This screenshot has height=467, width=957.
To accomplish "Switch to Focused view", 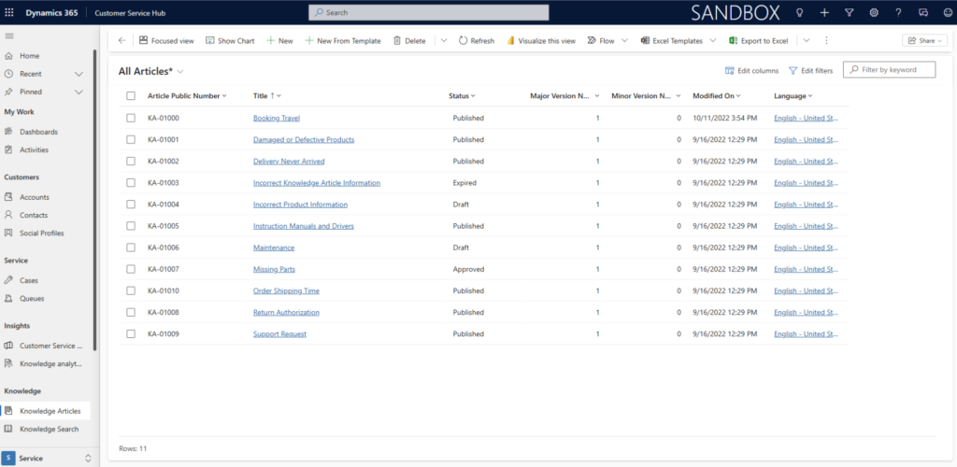I will pos(166,41).
